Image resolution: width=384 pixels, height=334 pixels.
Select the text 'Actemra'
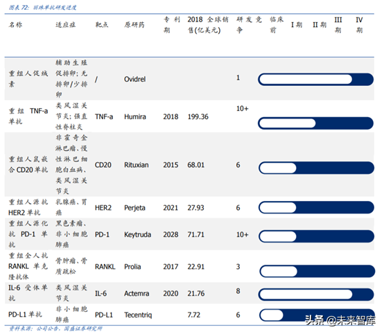pos(137,293)
